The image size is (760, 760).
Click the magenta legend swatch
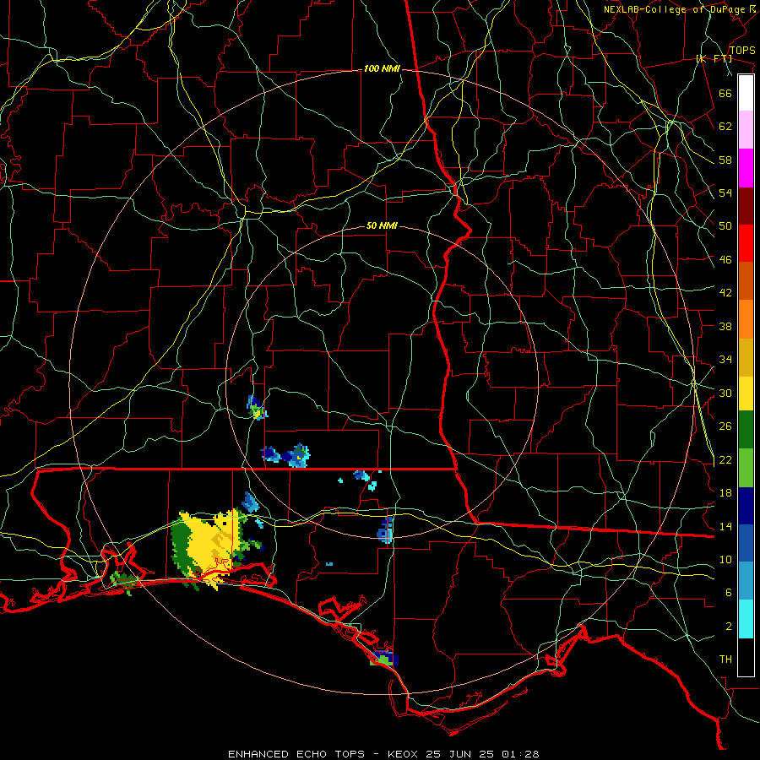pyautogui.click(x=746, y=168)
